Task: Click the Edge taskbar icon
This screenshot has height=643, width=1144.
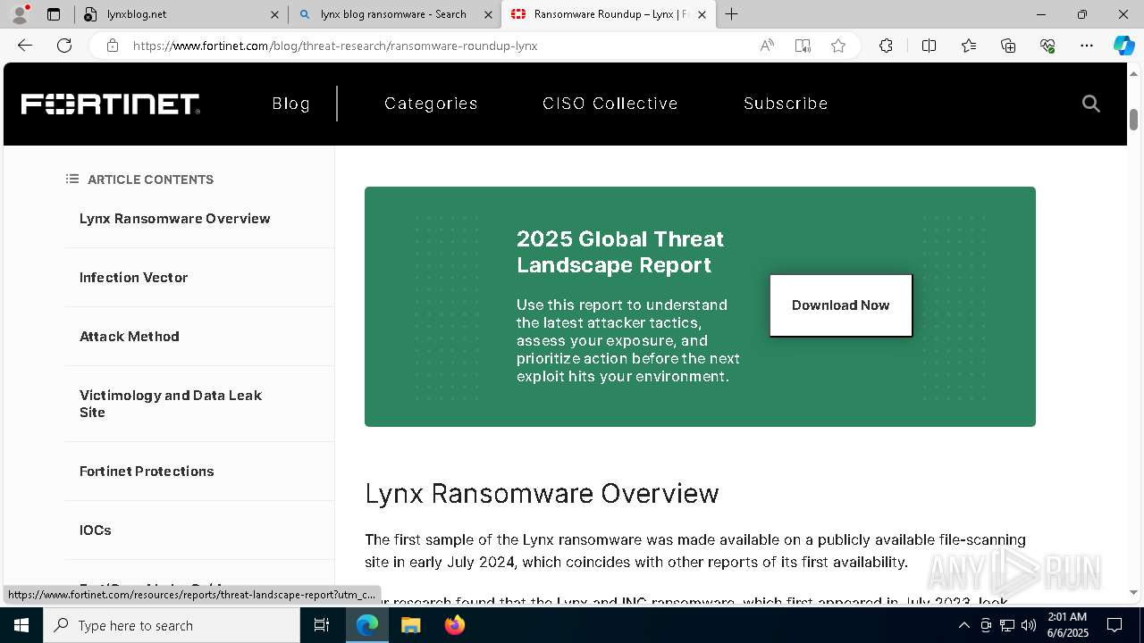Action: point(367,625)
